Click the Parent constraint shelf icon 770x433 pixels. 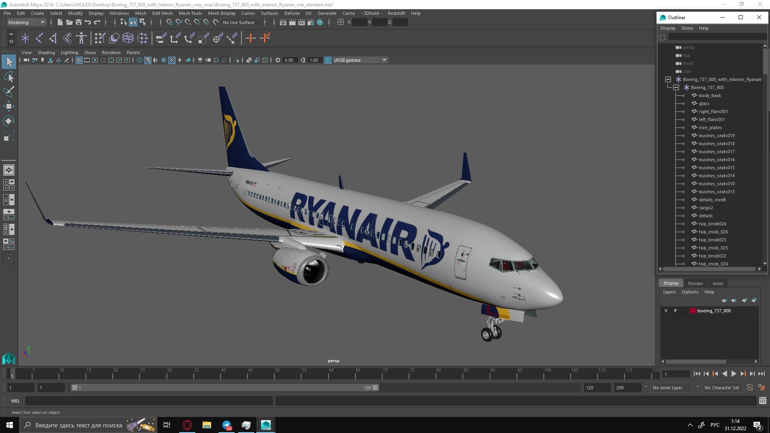tap(161, 38)
